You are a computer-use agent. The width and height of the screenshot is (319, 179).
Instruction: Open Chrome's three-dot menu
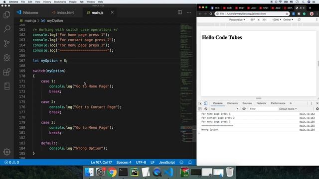(317, 14)
